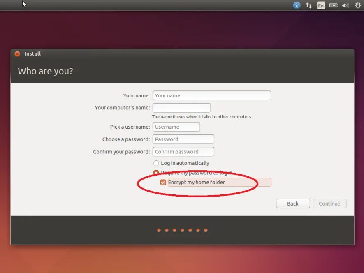The width and height of the screenshot is (364, 273).
Task: Go back with the Back button
Action: (x=293, y=204)
